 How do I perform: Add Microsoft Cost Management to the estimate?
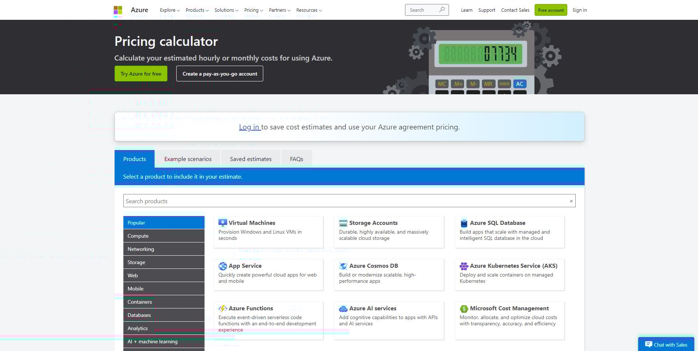pyautogui.click(x=510, y=321)
